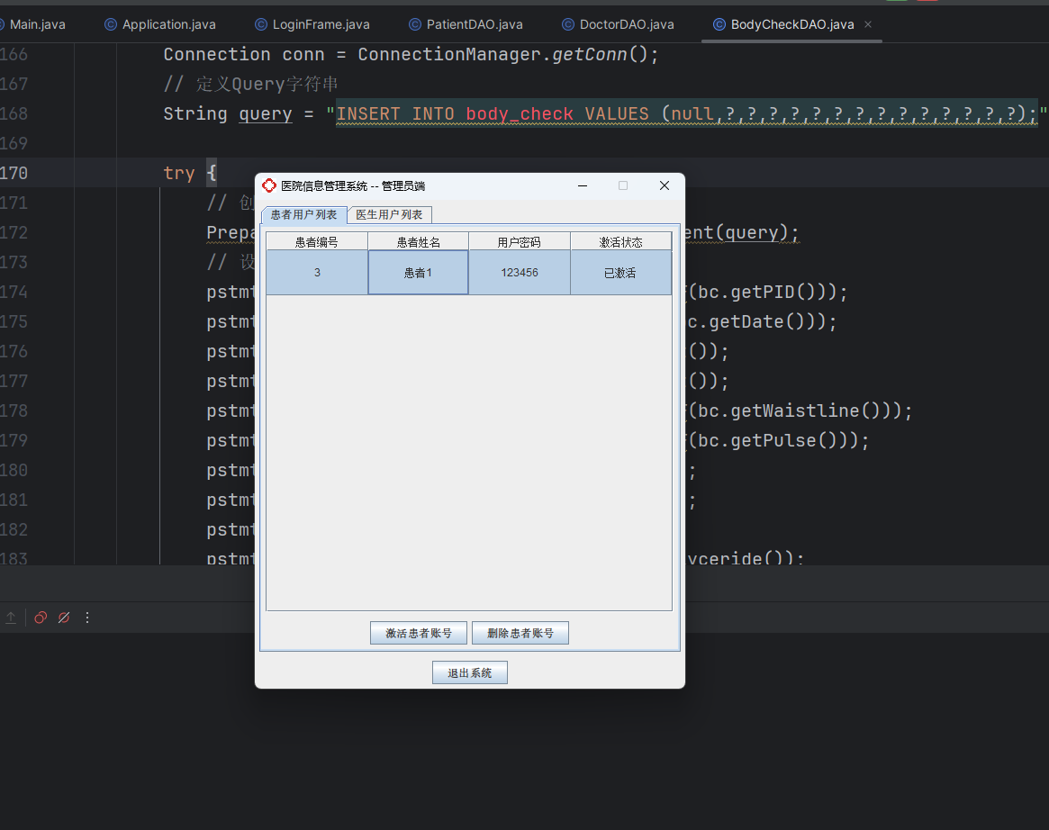
Task: Click gutter line number 170
Action: [x=14, y=173]
